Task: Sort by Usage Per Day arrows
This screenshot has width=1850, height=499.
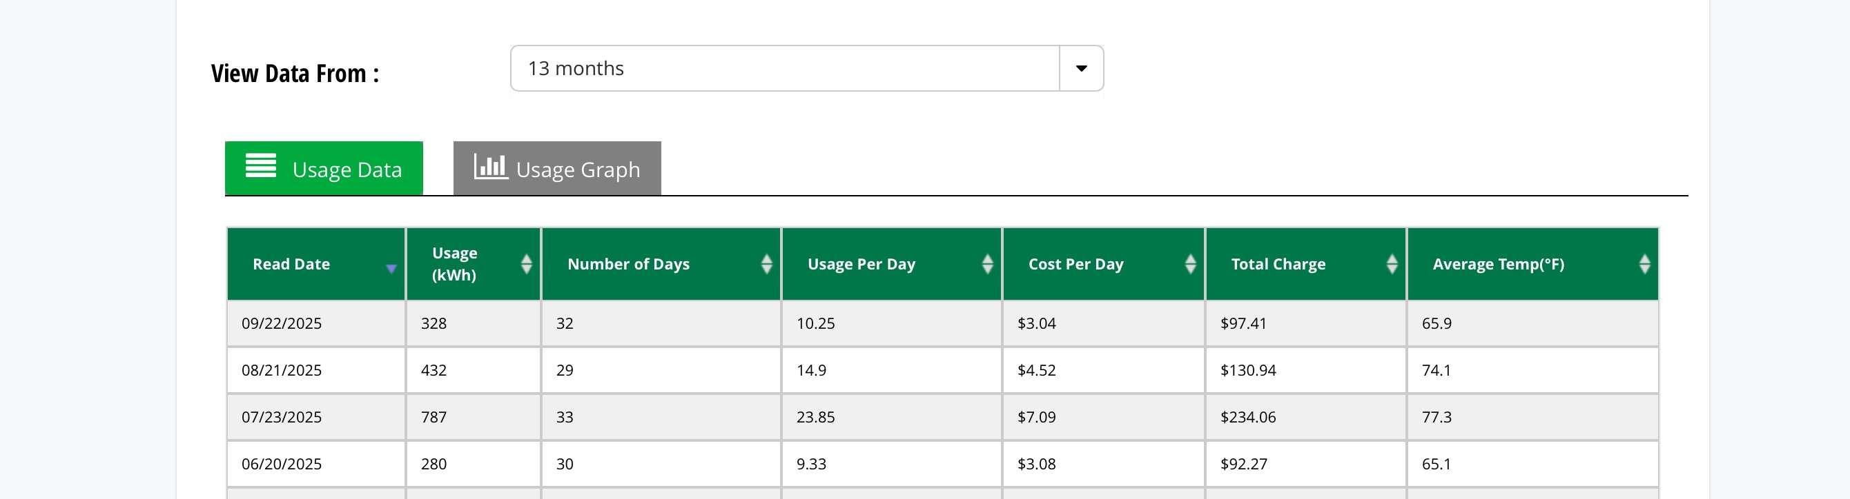Action: click(x=988, y=264)
